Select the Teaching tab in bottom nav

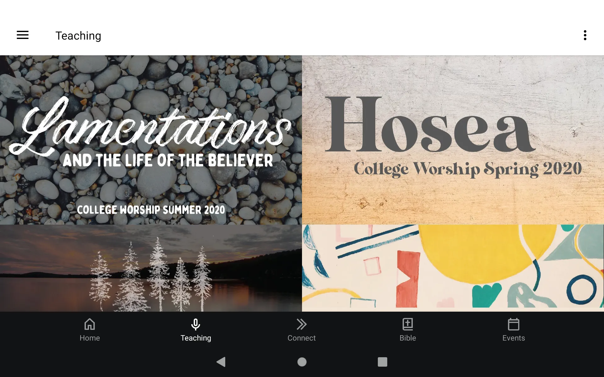click(196, 330)
